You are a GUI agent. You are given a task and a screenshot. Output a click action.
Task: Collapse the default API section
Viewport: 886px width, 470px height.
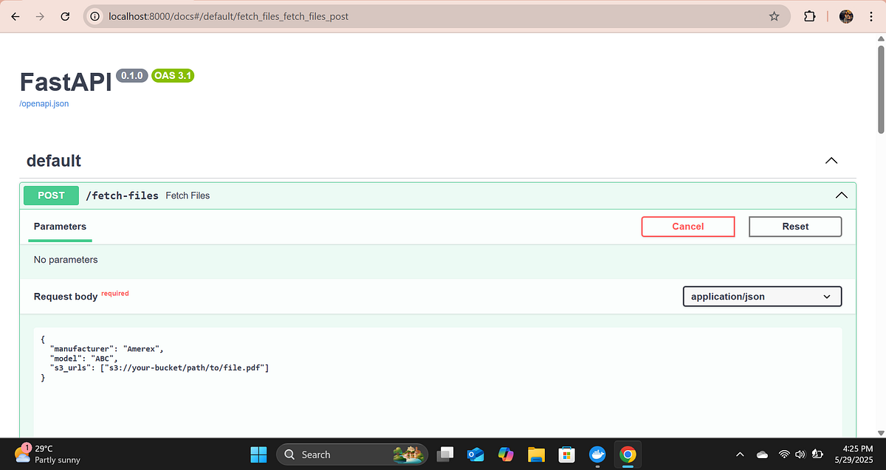click(831, 160)
